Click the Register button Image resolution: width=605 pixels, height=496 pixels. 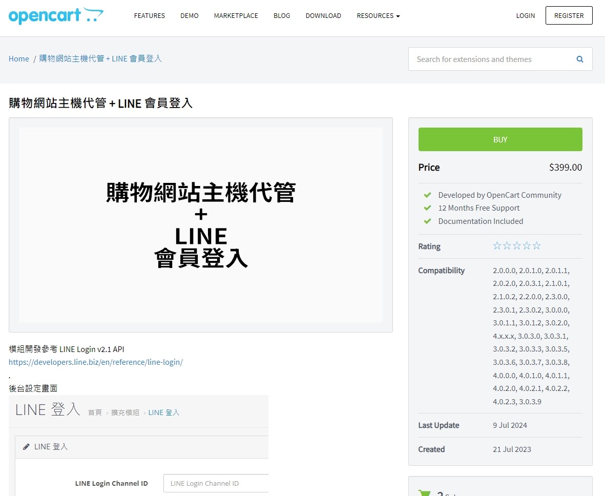(x=569, y=15)
